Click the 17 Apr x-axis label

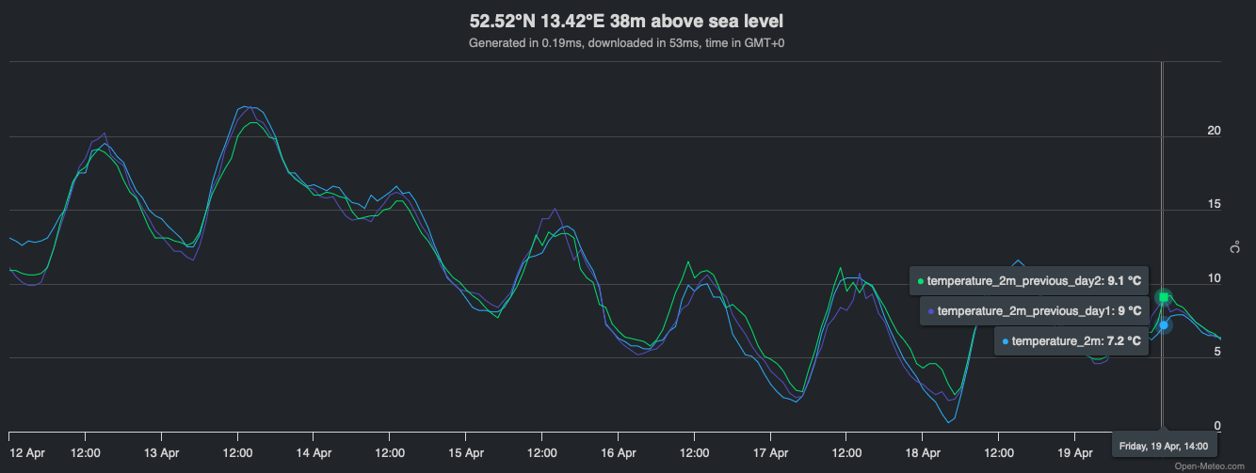click(771, 452)
